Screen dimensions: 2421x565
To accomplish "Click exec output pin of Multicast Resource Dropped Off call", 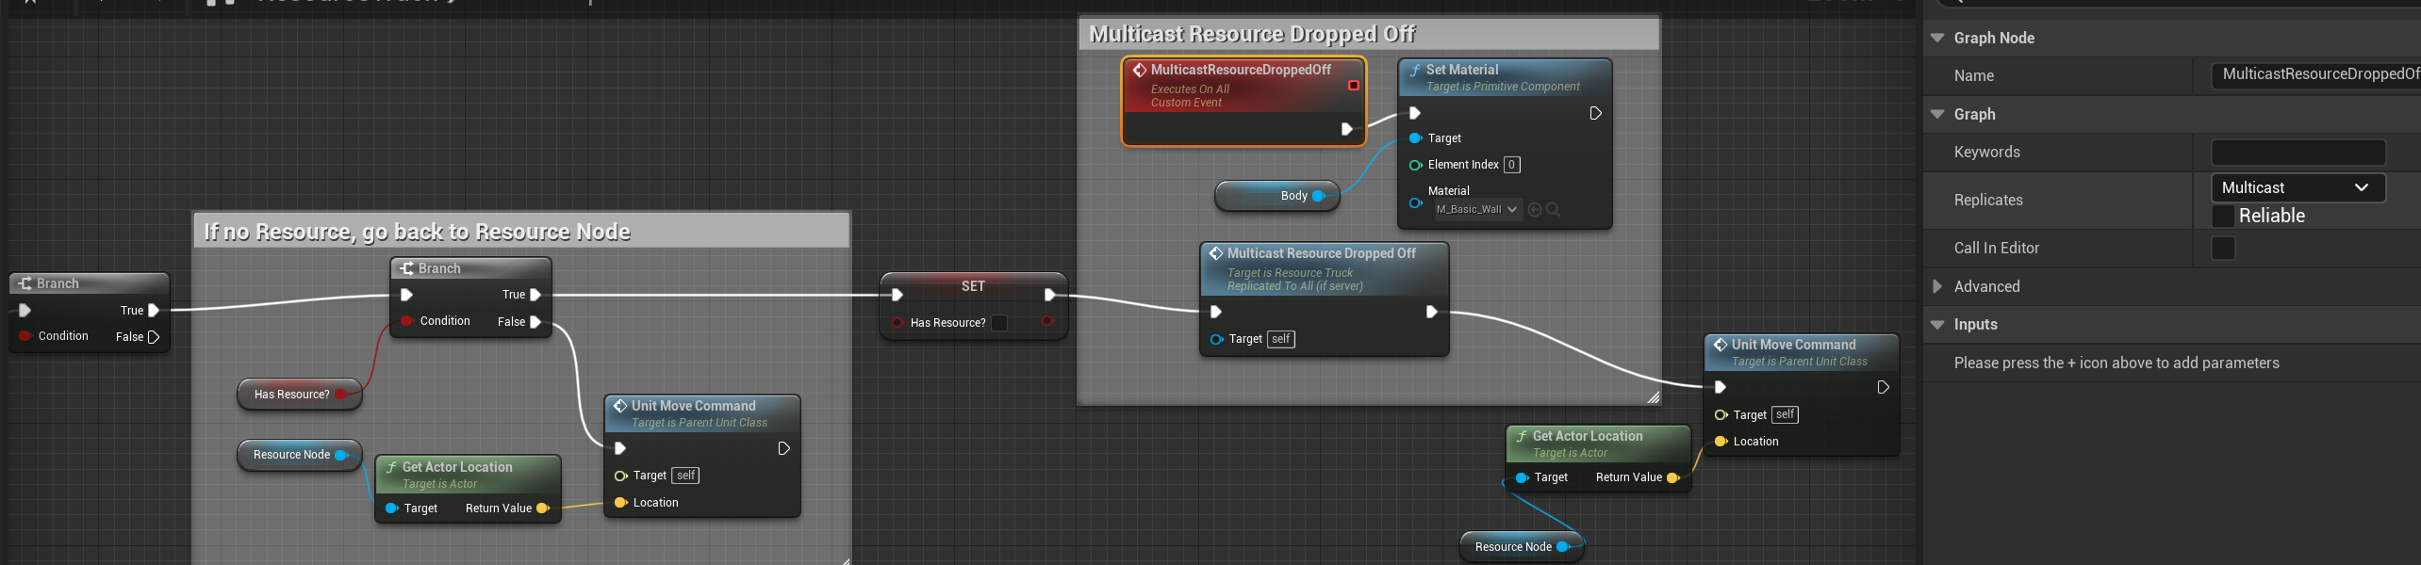I will pos(1431,312).
